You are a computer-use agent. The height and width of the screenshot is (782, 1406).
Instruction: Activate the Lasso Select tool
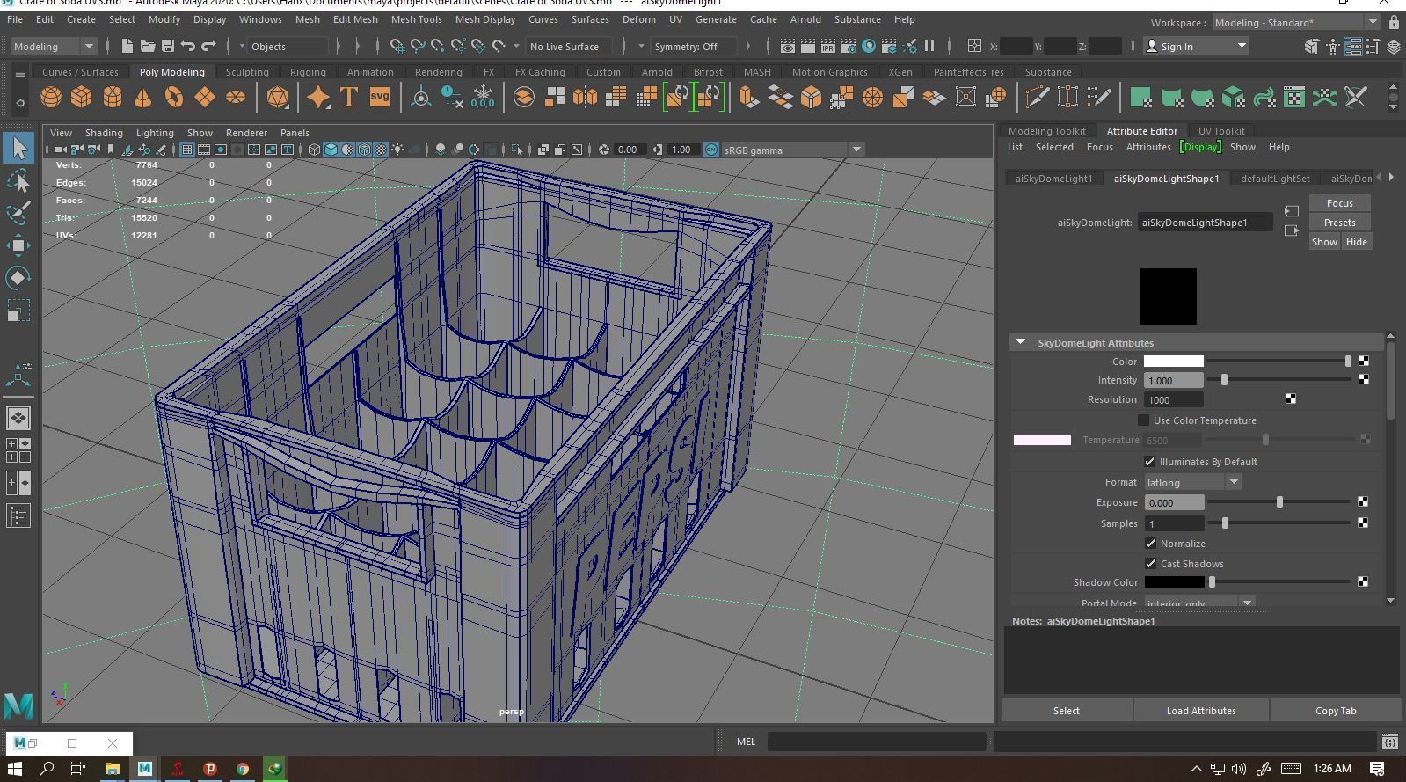click(x=18, y=180)
